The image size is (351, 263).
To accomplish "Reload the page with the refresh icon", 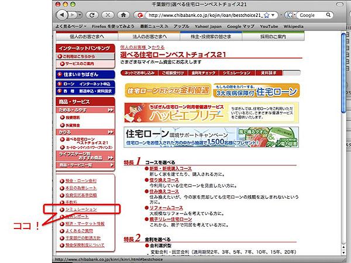I will [x=92, y=15].
